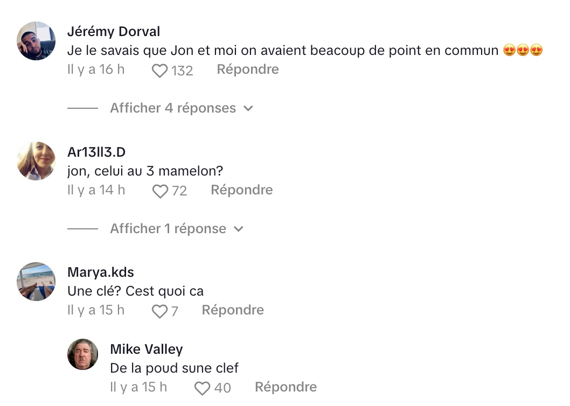This screenshot has width=570, height=406.
Task: Like Marya.kds's comment about the clé
Action: [159, 311]
